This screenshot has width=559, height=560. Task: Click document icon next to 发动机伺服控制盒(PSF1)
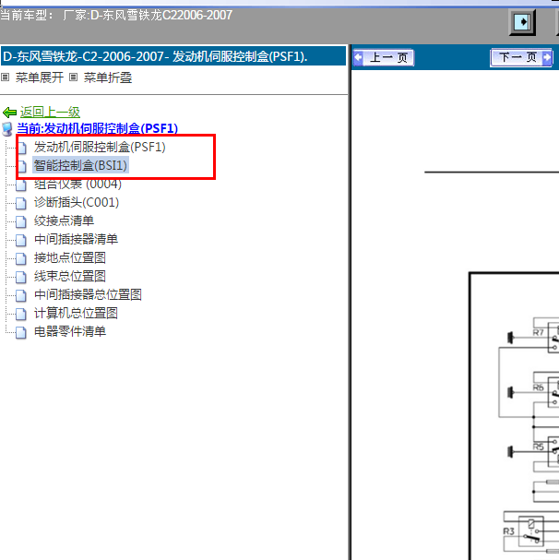coord(21,148)
